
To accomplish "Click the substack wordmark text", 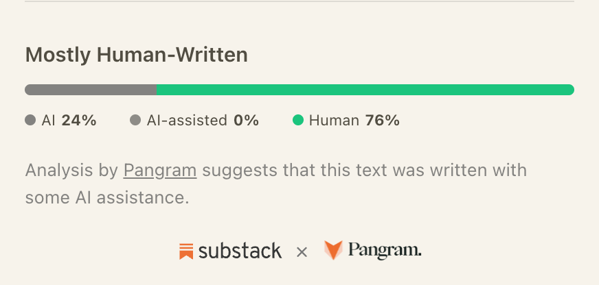I will tap(240, 251).
